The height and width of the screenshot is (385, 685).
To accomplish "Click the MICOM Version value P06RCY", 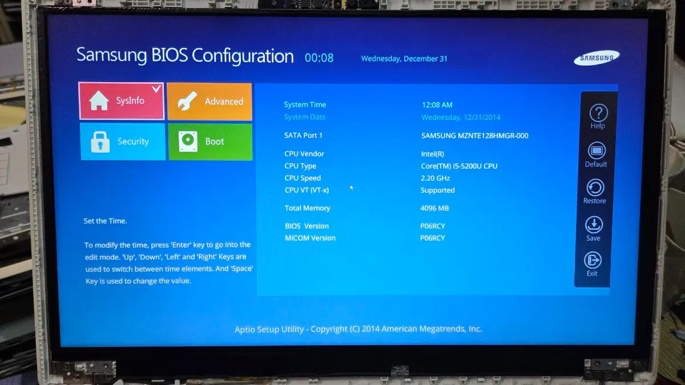I will [433, 238].
